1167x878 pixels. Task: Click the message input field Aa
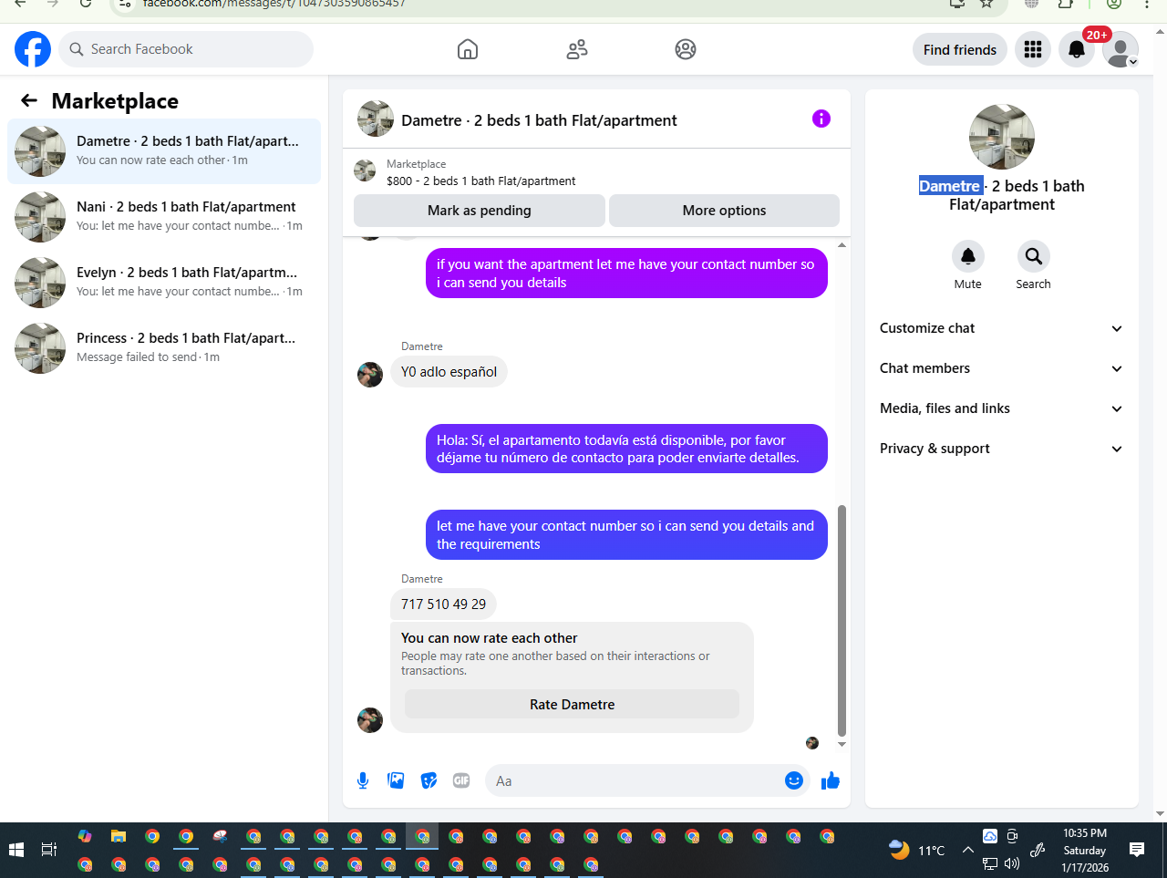pos(635,780)
